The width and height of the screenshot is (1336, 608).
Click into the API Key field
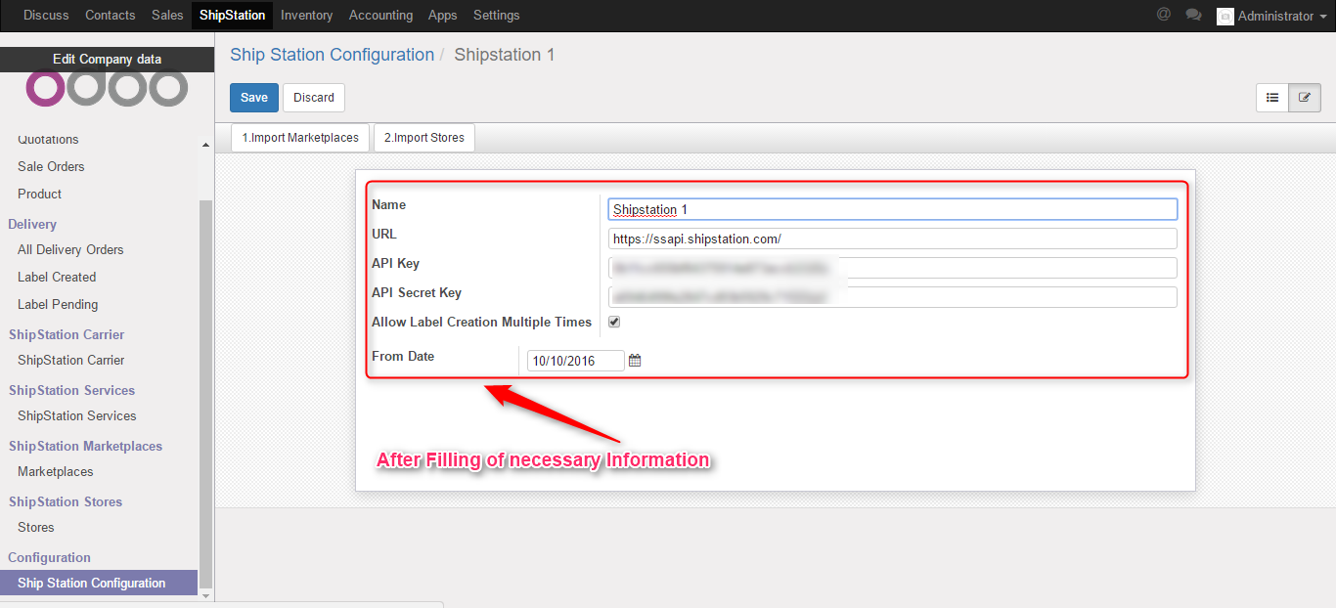892,268
